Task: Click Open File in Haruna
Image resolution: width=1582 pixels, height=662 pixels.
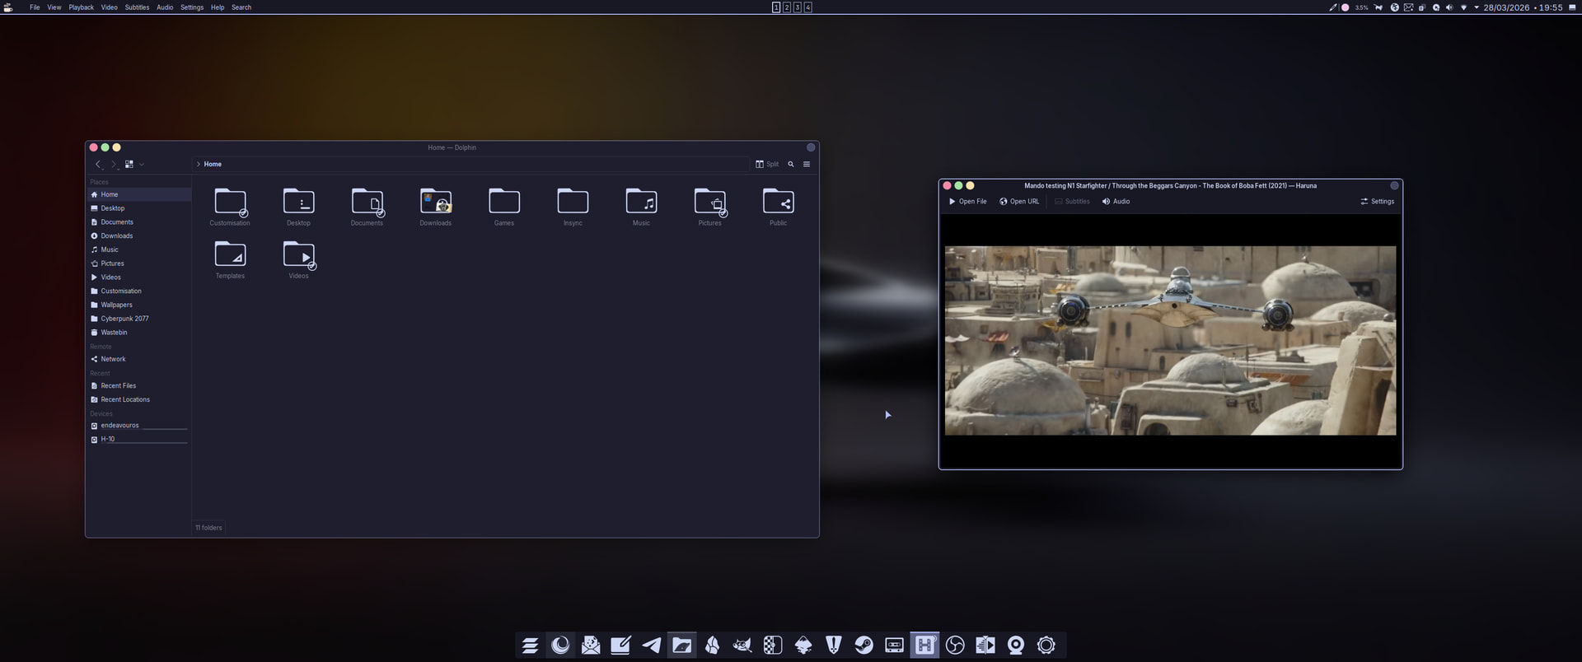Action: 967,202
